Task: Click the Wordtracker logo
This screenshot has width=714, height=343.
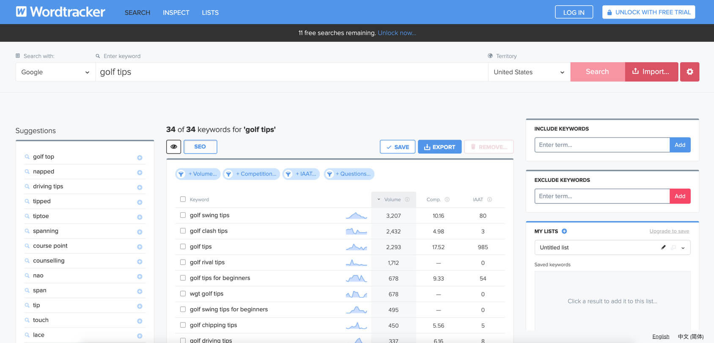Action: tap(60, 12)
